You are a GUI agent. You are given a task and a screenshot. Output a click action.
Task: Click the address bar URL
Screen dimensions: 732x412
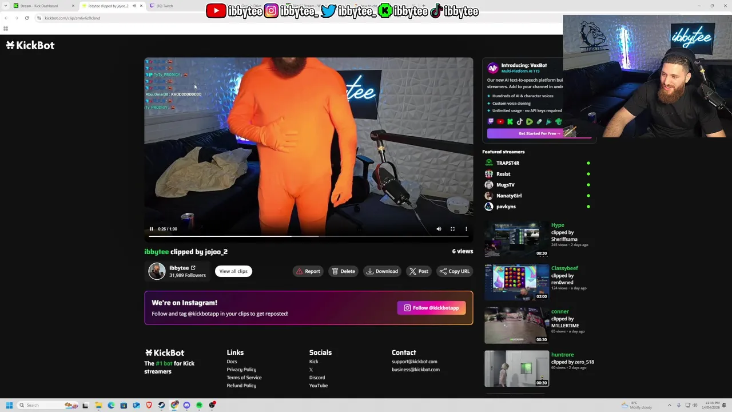coord(72,18)
